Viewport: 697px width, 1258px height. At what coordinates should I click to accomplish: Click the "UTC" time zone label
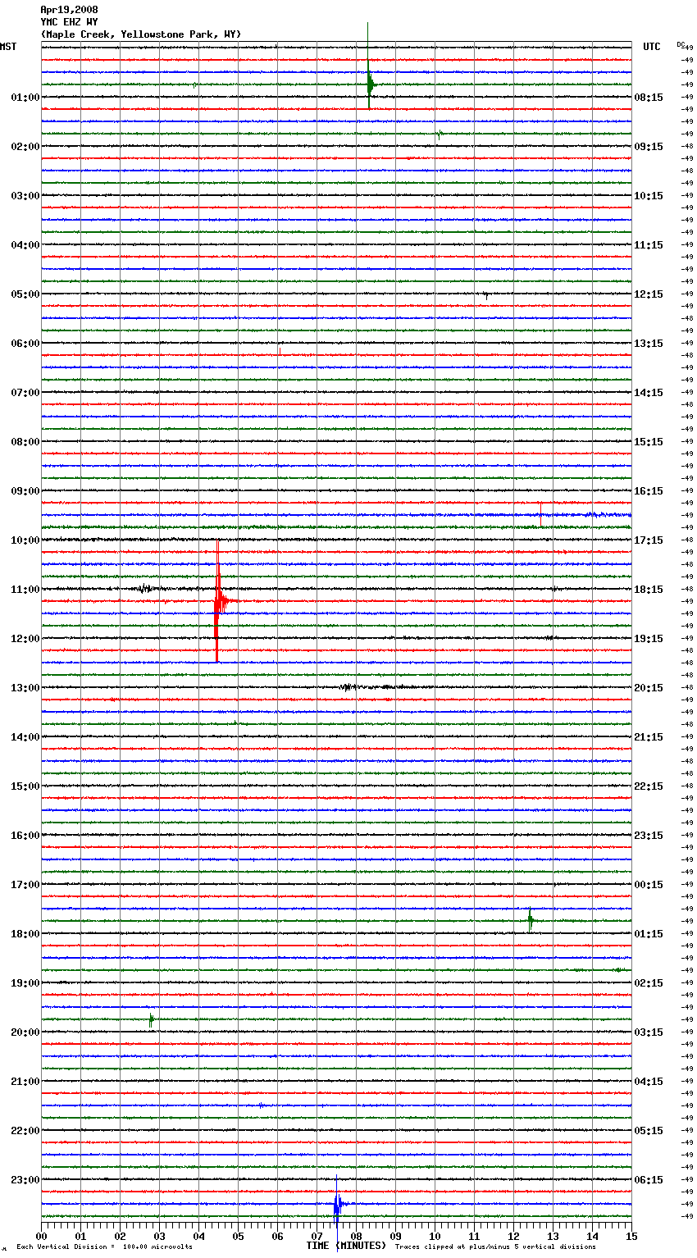pos(651,47)
